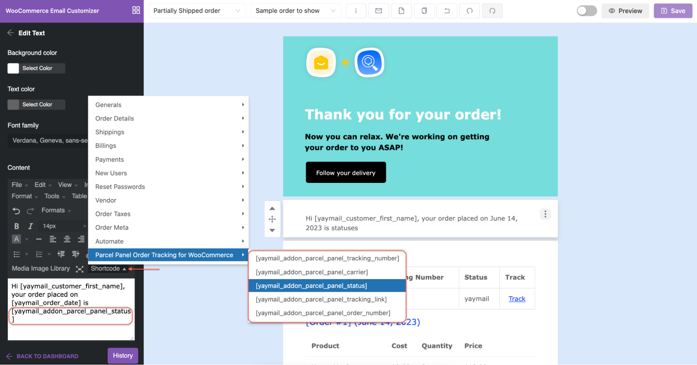697x365 pixels.
Task: Click the top toolbar redo circular arrow
Action: (492, 11)
